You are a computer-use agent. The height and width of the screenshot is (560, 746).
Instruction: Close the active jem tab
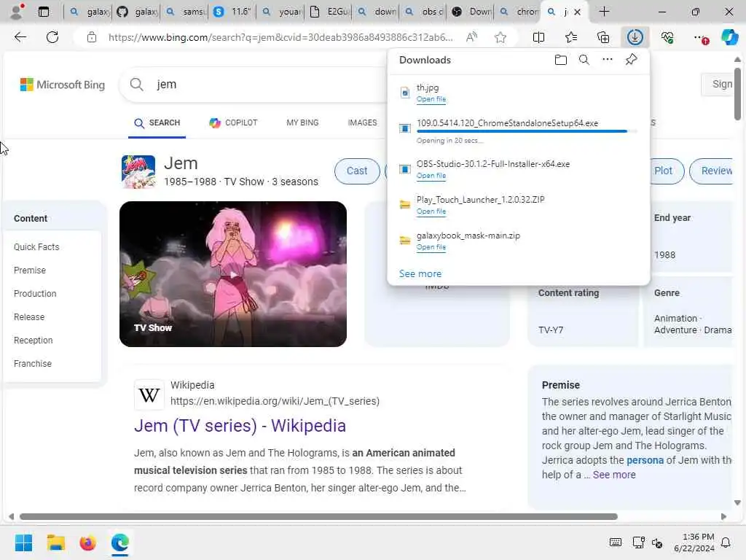pyautogui.click(x=578, y=12)
